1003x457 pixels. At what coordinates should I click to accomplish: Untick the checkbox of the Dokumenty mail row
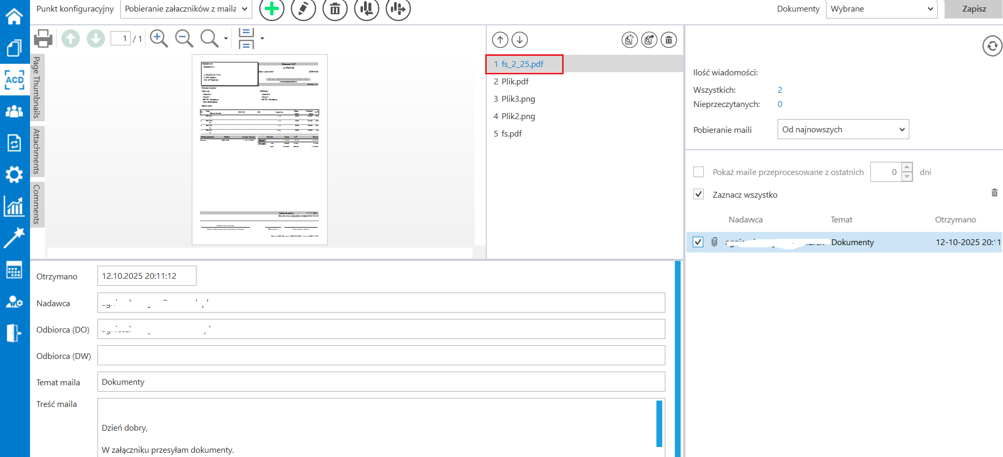coord(698,242)
